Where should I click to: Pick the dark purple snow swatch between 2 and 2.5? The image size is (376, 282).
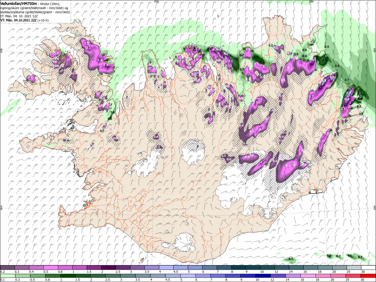coord(108,268)
